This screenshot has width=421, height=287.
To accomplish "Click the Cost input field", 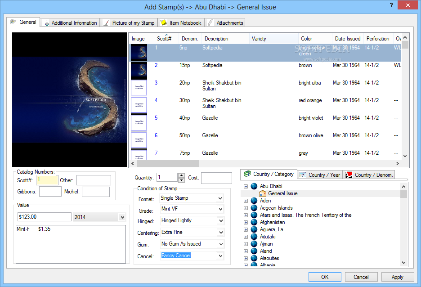I will point(216,178).
